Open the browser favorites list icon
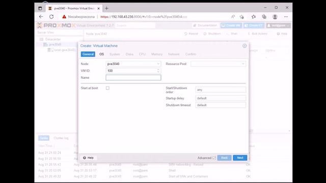This screenshot has height=183, width=326. (x=254, y=17)
